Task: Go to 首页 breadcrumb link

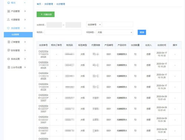Action: (x=39, y=4)
